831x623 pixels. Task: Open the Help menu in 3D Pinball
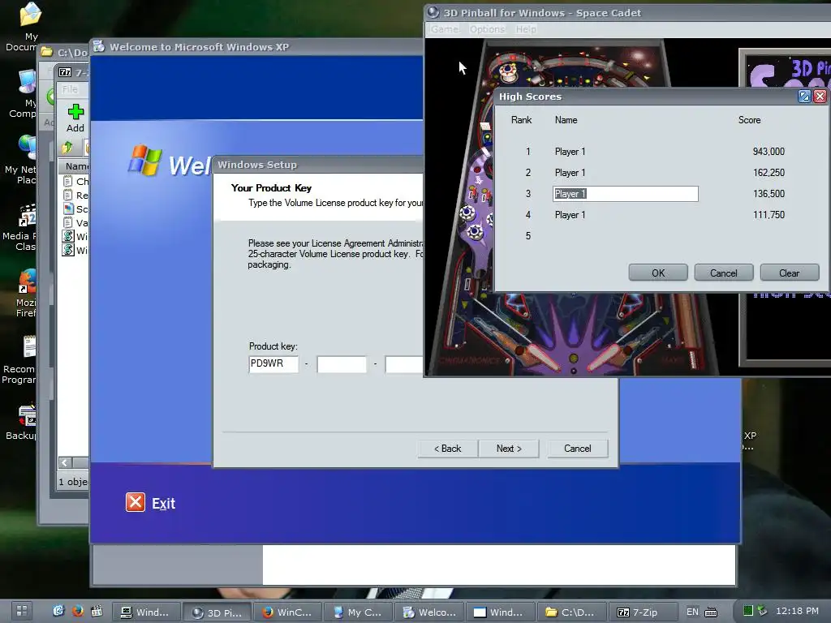526,29
